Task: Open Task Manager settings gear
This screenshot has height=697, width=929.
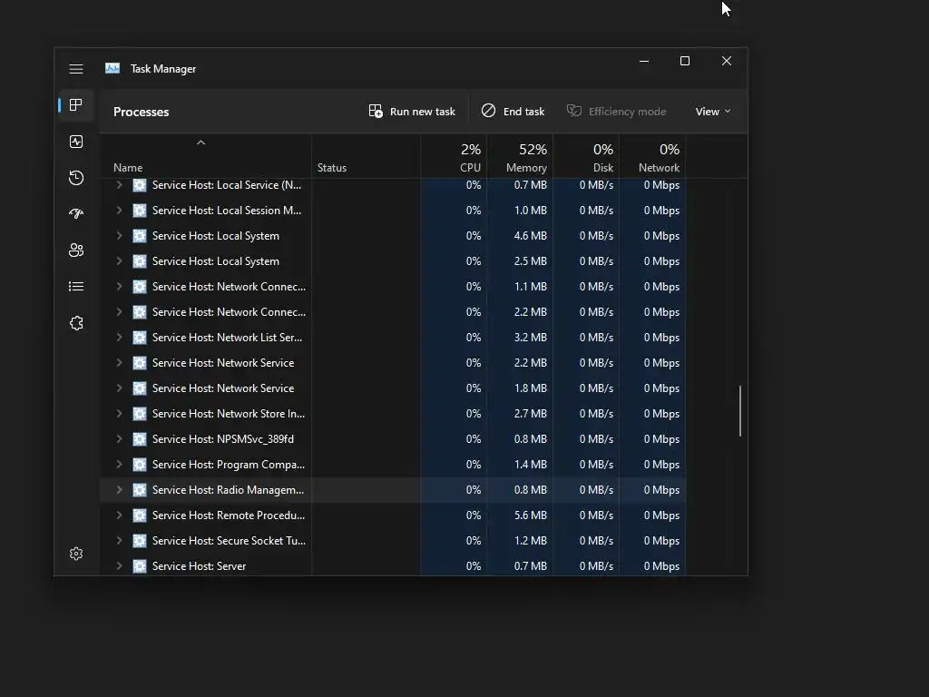Action: [x=76, y=554]
